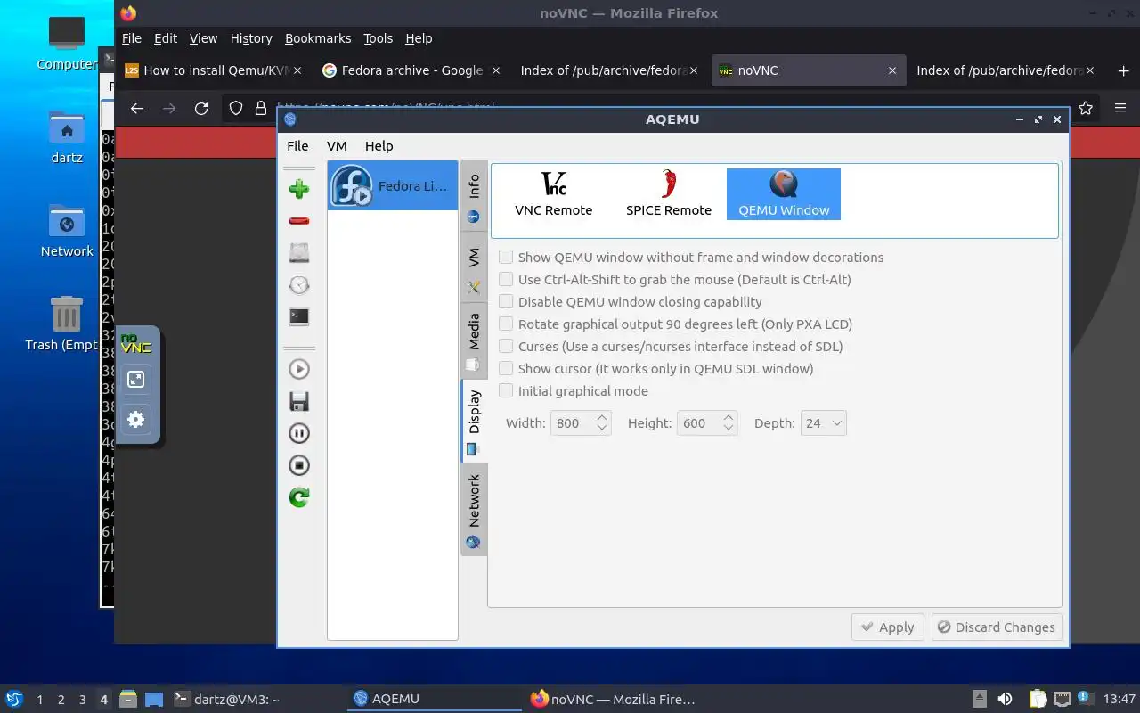The image size is (1140, 713).
Task: Open dartz home folder desktop icon
Action: (x=67, y=138)
